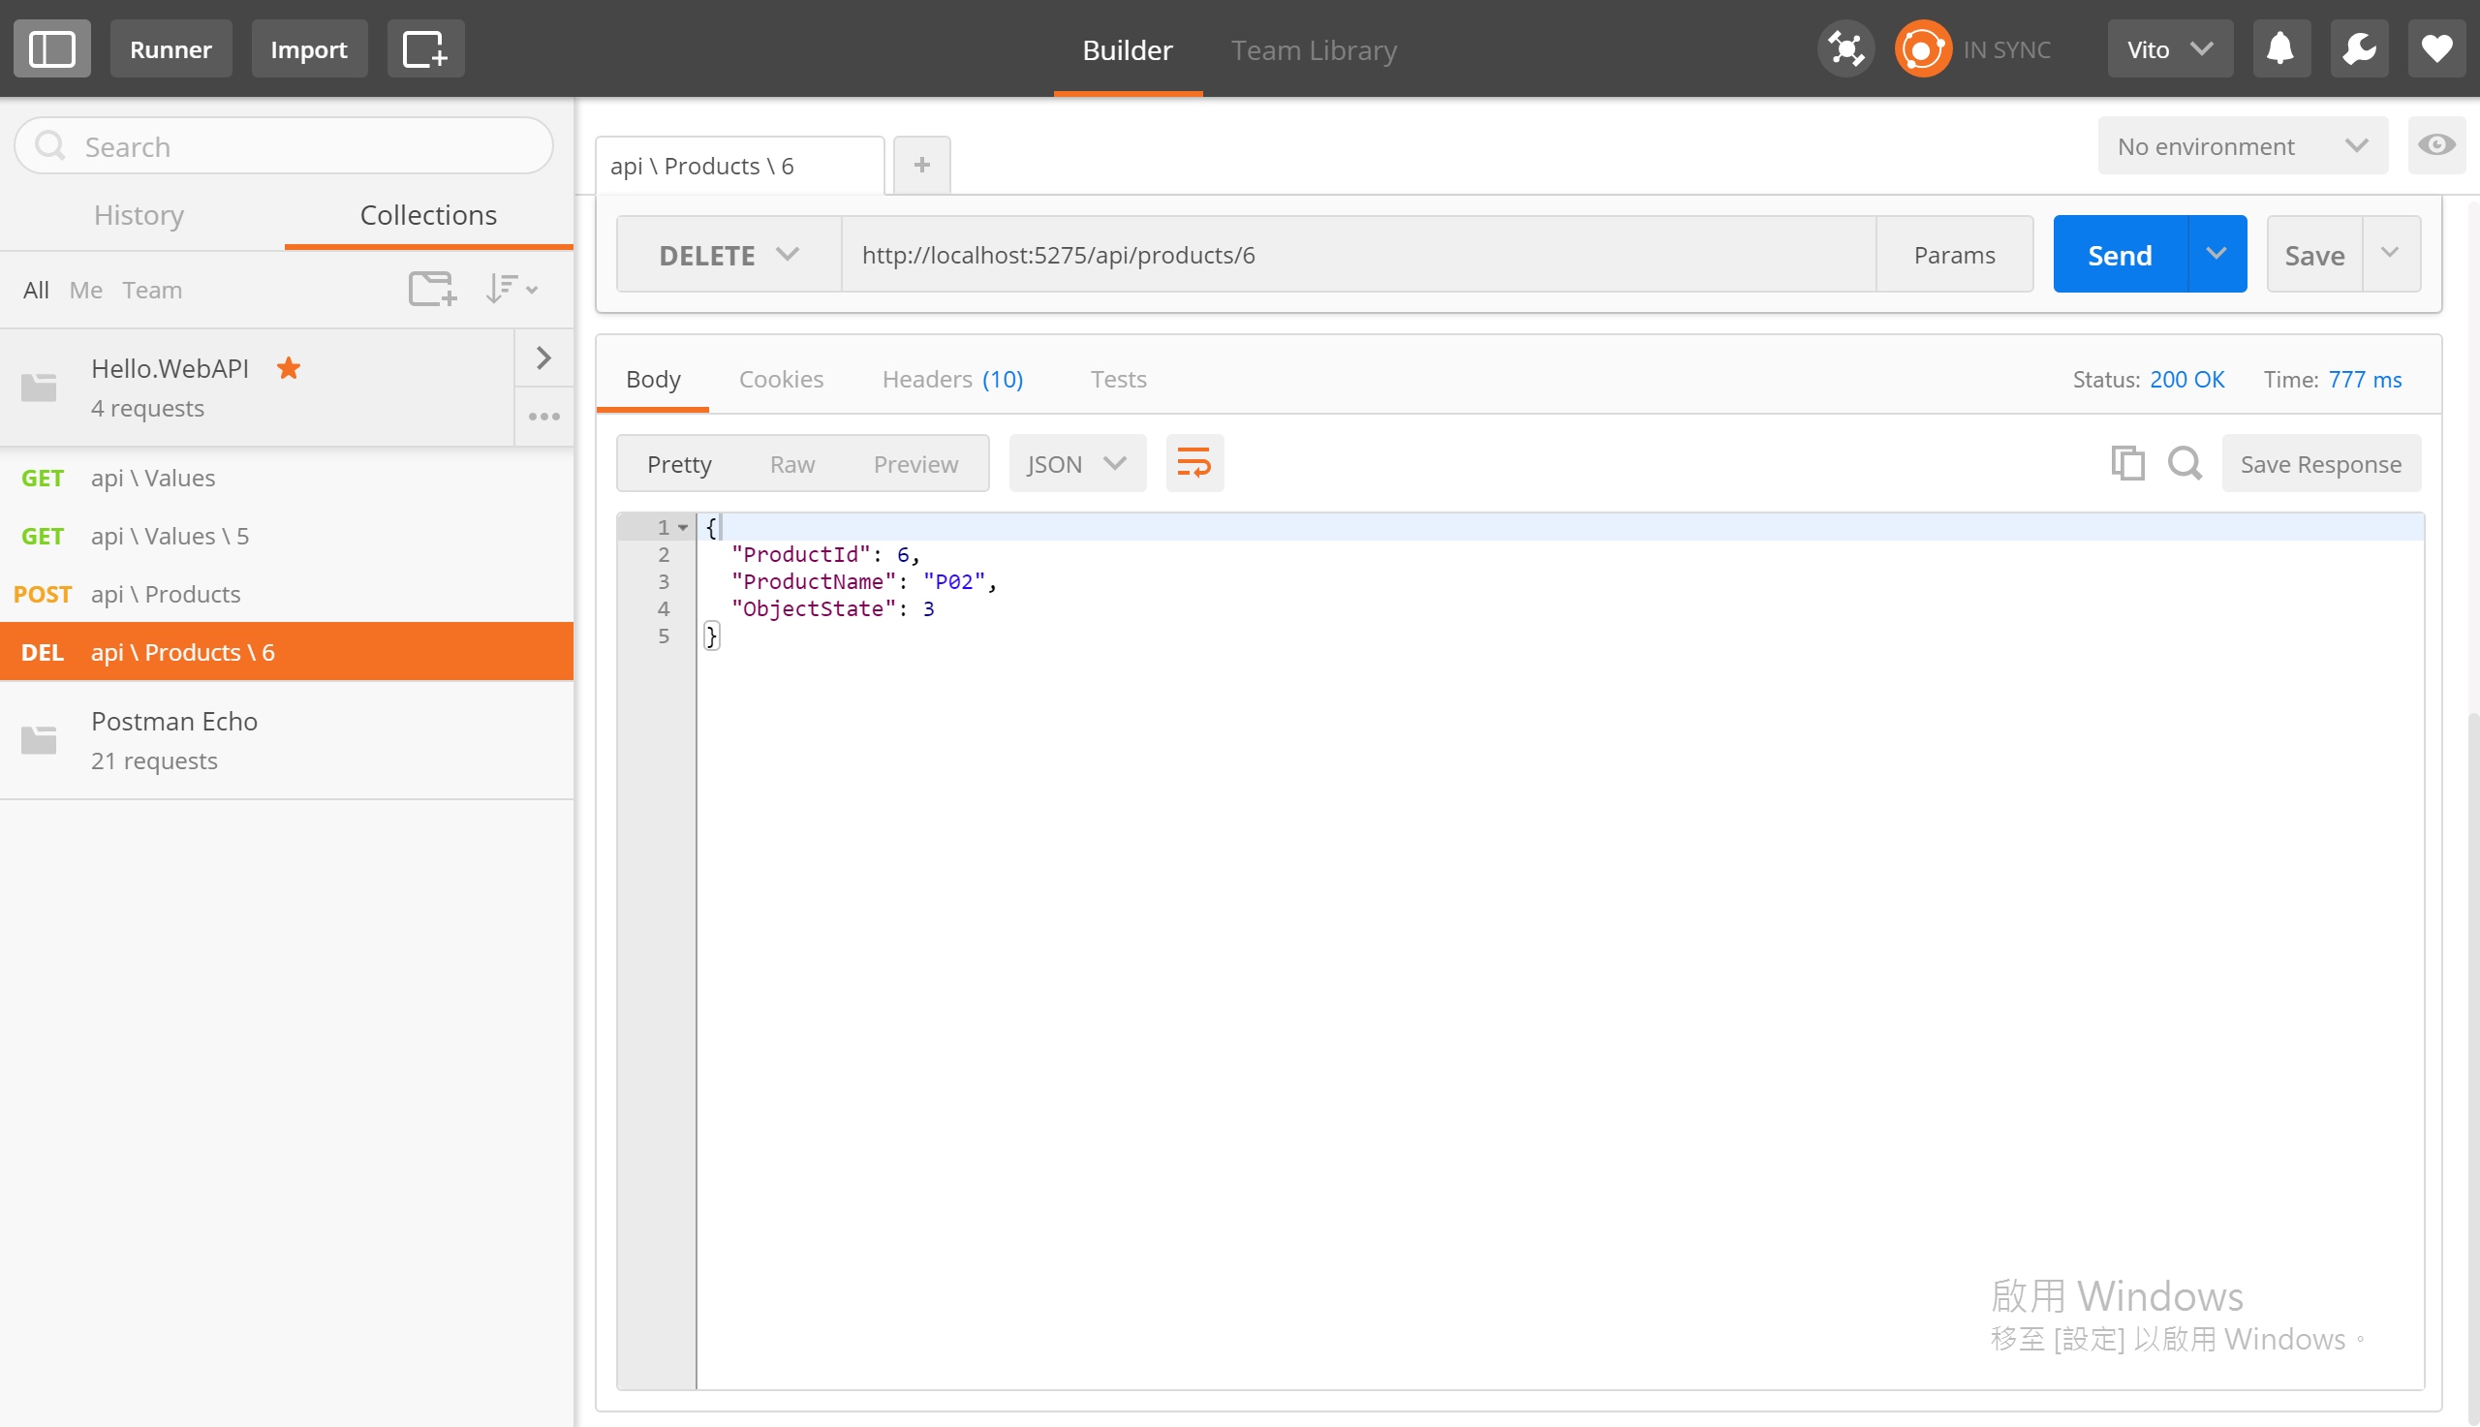2480x1427 pixels.
Task: Click the Save request button
Action: 2314,255
